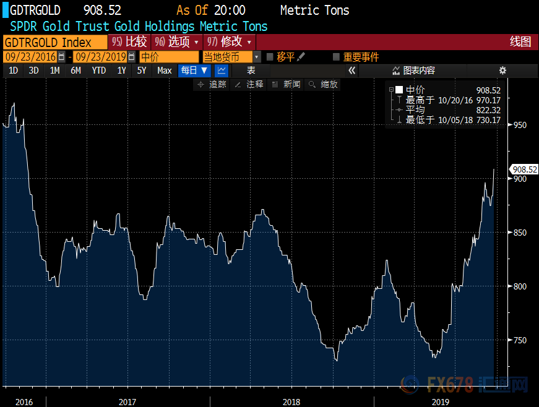Click the 850 y-axis label
This screenshot has width=539, height=407.
[520, 233]
